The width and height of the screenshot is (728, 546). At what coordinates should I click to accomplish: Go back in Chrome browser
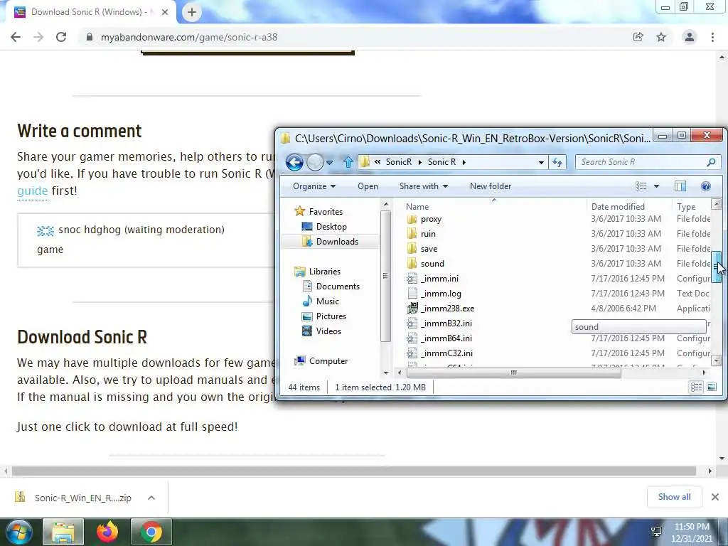(16, 37)
